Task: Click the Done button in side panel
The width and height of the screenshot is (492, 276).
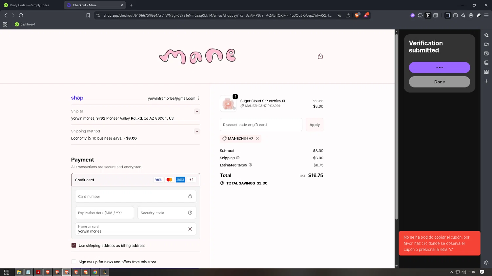Action: (x=440, y=82)
